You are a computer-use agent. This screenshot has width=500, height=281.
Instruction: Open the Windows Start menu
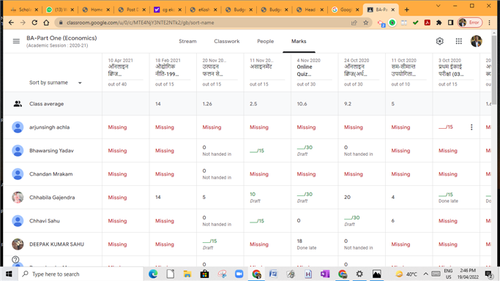9,274
